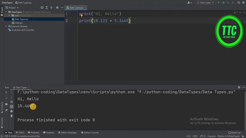Rerun Data Types with Run panel play icon

[6, 92]
